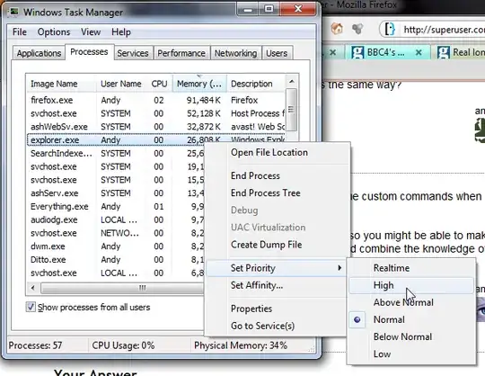The width and height of the screenshot is (485, 376).
Task: Choose End Process from context menu
Action: (x=277, y=175)
